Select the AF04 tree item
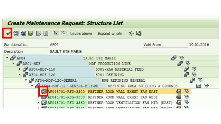Image resolution: width=221 pixels, height=124 pixels. [x=21, y=58]
